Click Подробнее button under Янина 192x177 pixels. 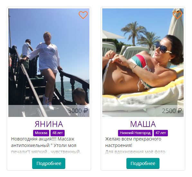[49, 163]
